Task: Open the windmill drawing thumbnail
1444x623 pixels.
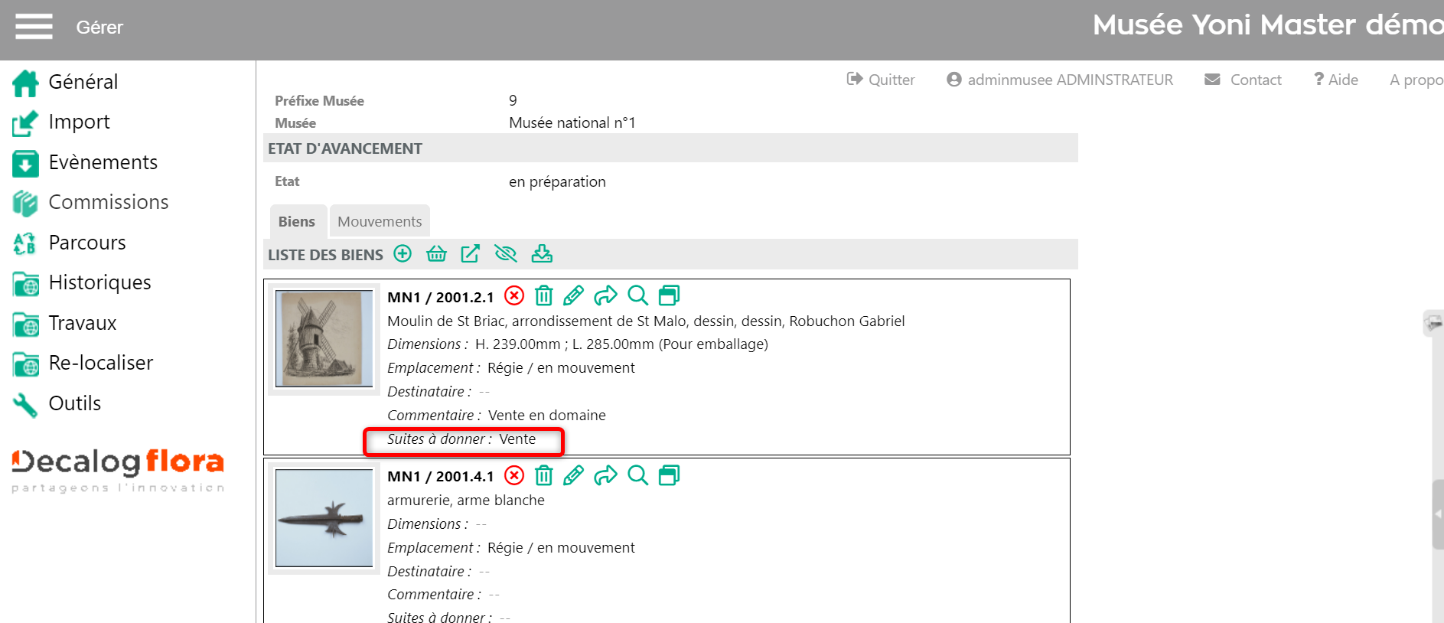Action: coord(324,339)
